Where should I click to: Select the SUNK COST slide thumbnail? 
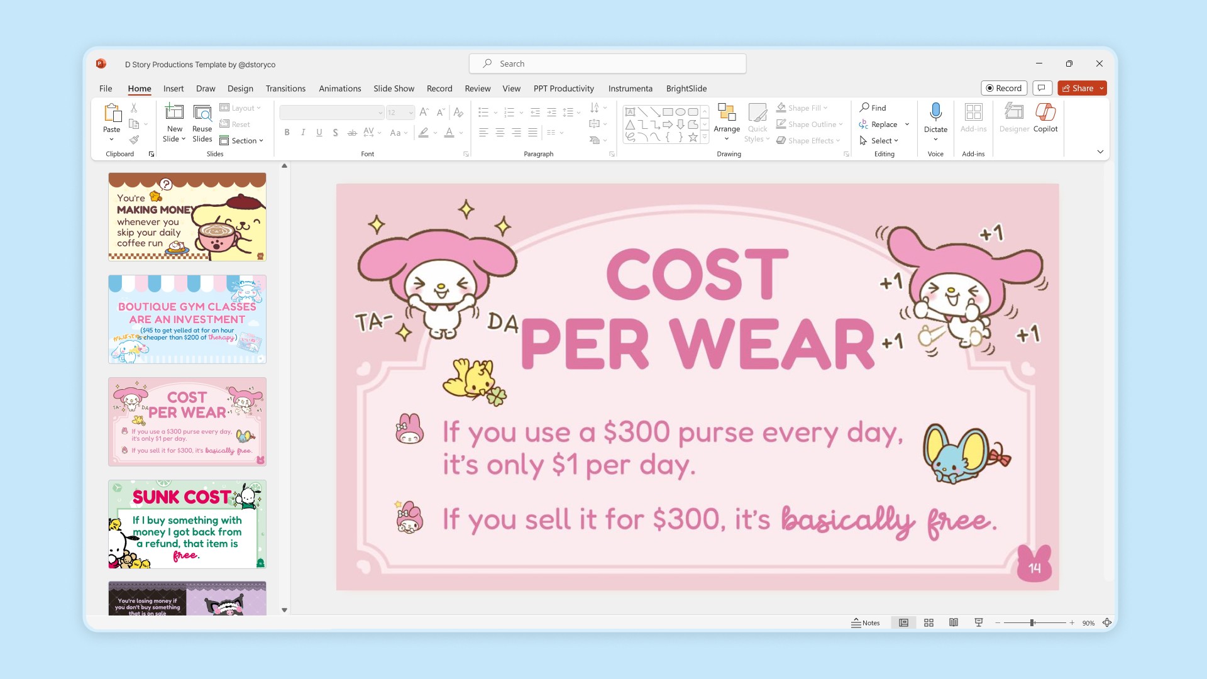(187, 524)
